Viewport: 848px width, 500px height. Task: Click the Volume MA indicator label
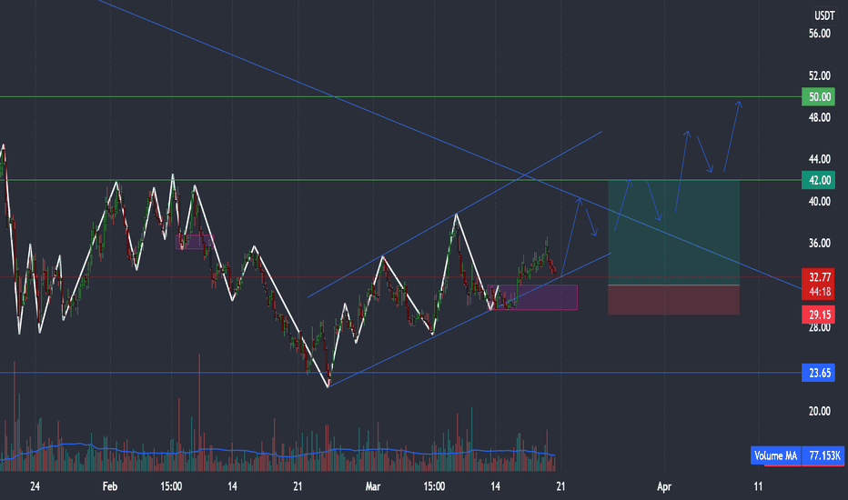[x=775, y=455]
